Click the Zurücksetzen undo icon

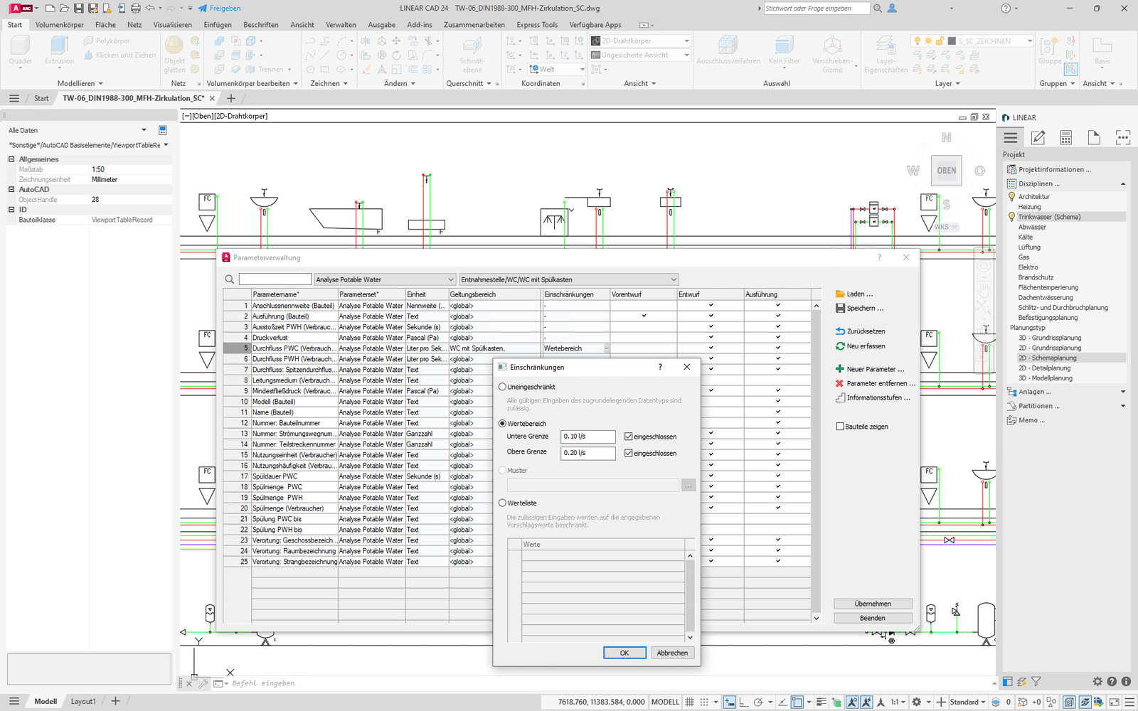[x=840, y=331]
